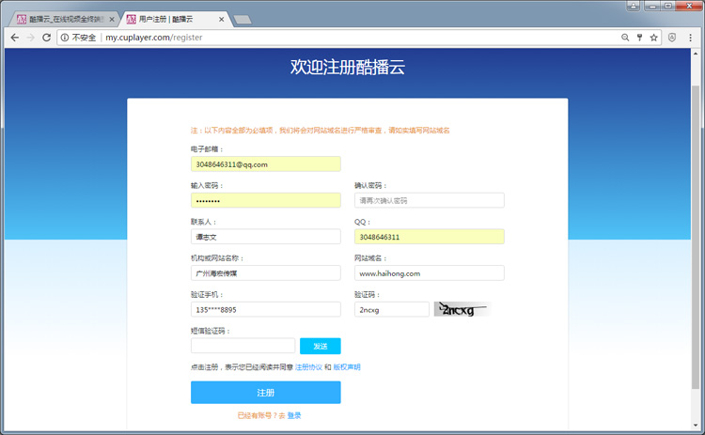Image resolution: width=705 pixels, height=435 pixels.
Task: Click the 短信验证码 input box
Action: [243, 346]
